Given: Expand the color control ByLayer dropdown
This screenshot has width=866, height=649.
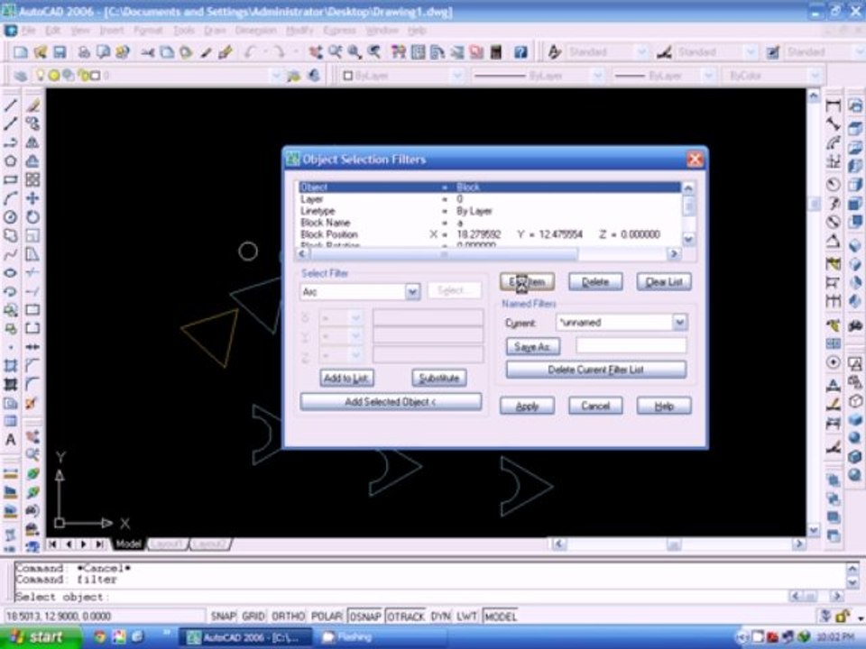Looking at the screenshot, I should 456,76.
